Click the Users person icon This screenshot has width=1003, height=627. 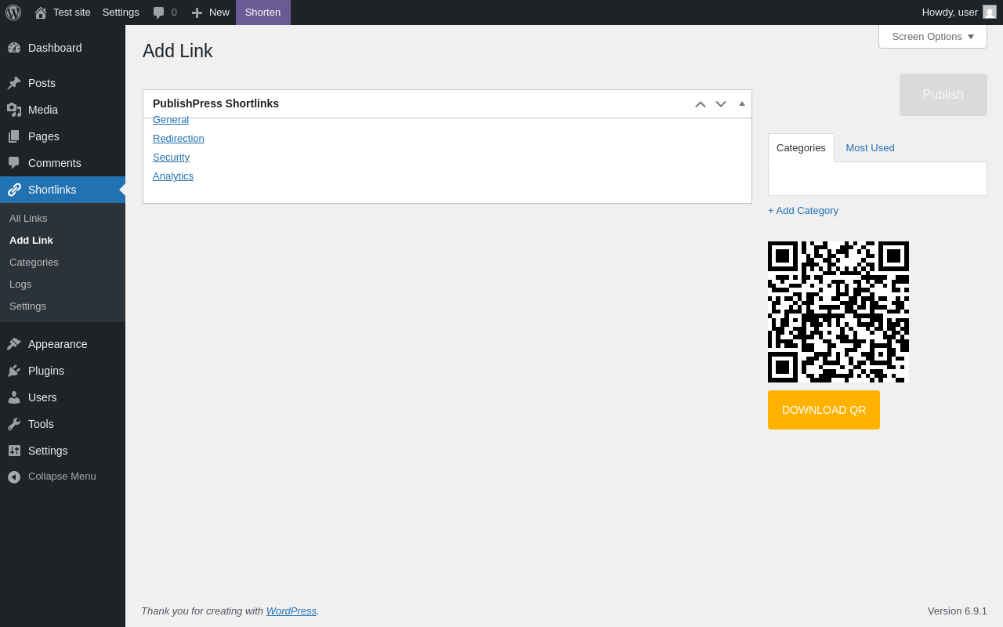click(14, 397)
